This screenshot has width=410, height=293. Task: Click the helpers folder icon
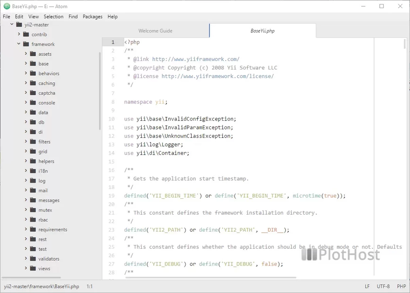pos(33,161)
